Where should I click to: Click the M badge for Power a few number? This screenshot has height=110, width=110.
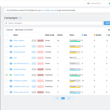[x=11, y=92]
